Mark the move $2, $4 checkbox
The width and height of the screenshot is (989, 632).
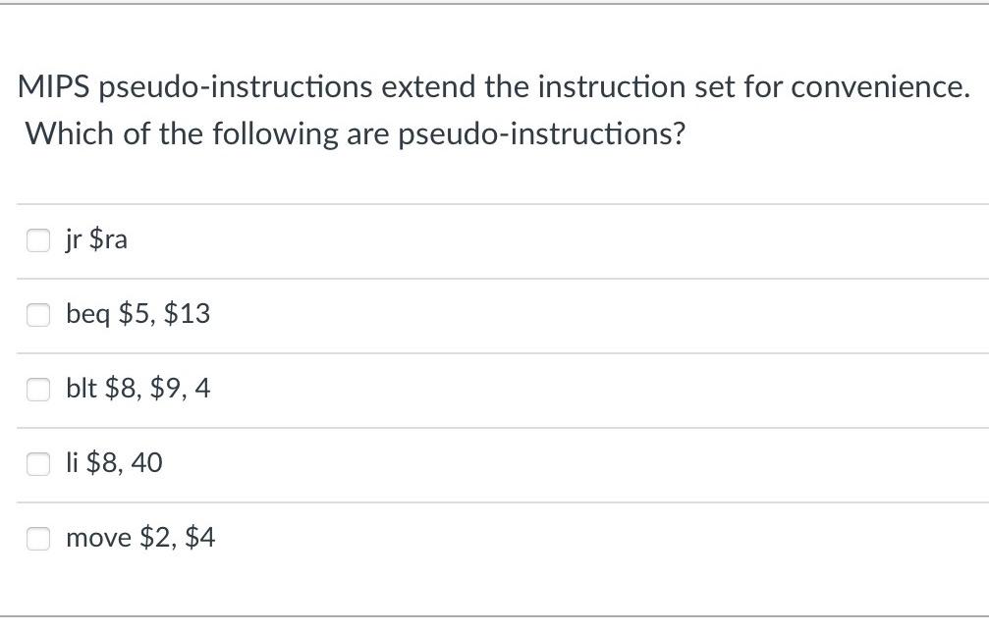(38, 538)
